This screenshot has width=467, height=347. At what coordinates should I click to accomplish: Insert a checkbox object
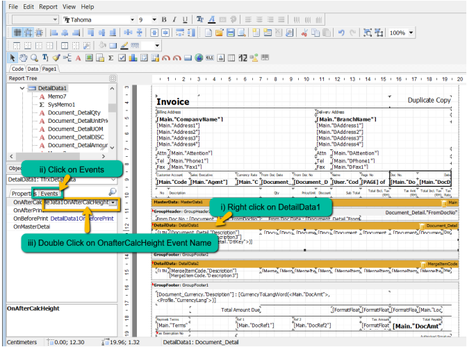(x=122, y=58)
